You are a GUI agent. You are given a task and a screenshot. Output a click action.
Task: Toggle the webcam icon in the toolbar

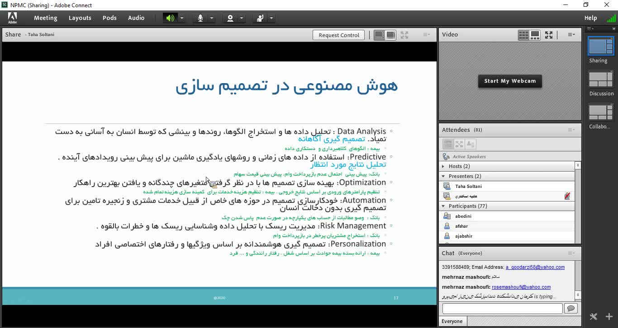pyautogui.click(x=230, y=18)
